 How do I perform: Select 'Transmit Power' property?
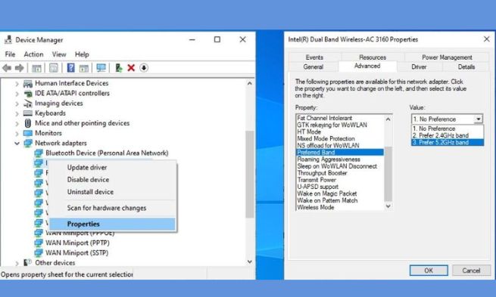[317, 180]
